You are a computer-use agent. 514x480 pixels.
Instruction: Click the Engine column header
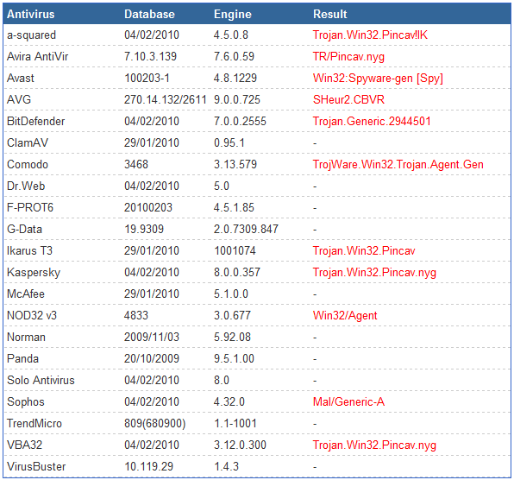(232, 14)
